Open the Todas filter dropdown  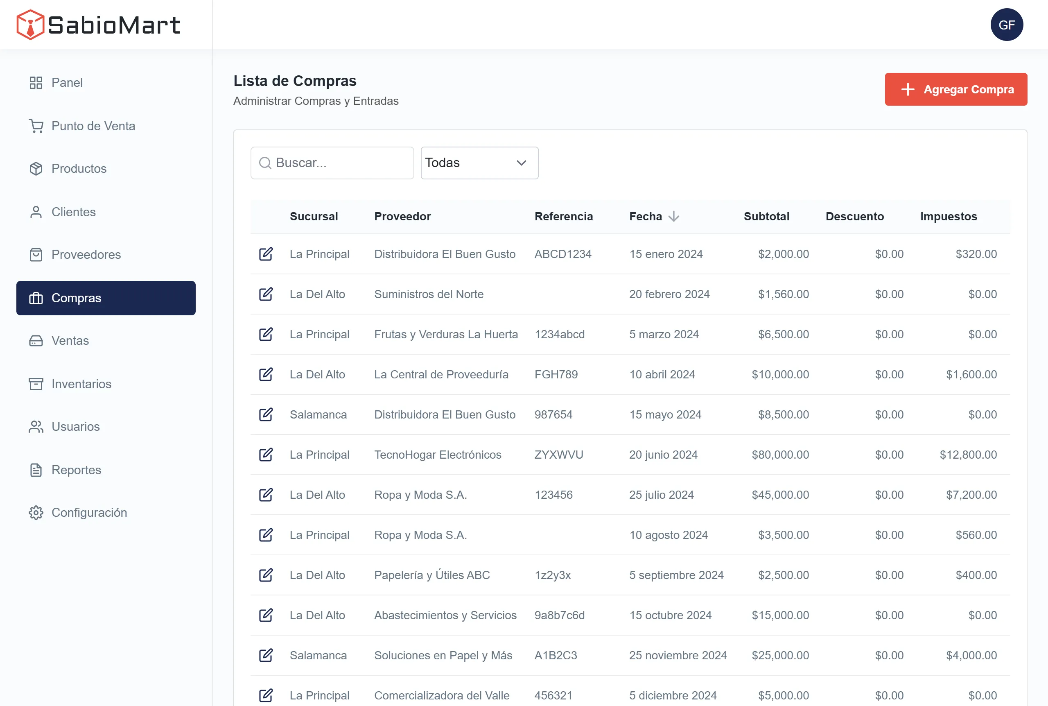coord(479,163)
